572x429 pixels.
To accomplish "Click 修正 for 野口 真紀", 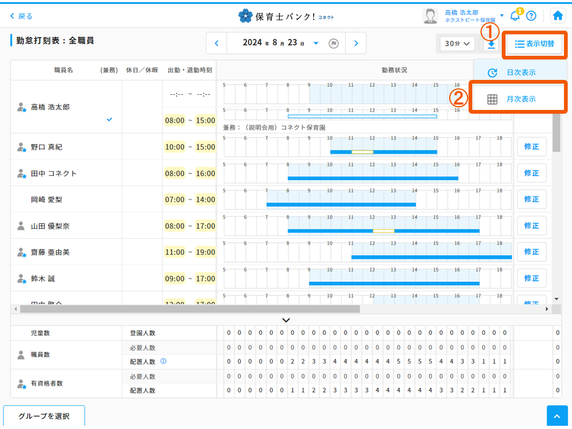I will [531, 146].
